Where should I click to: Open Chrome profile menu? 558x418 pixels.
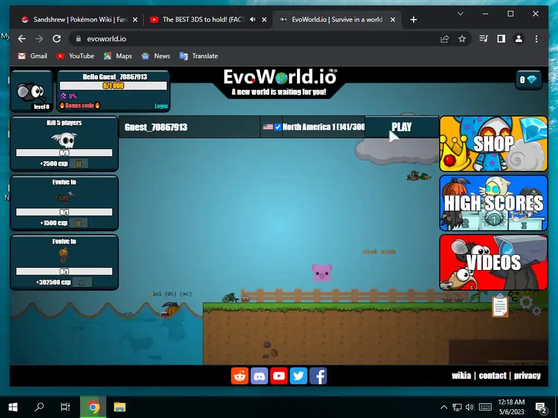pyautogui.click(x=519, y=39)
